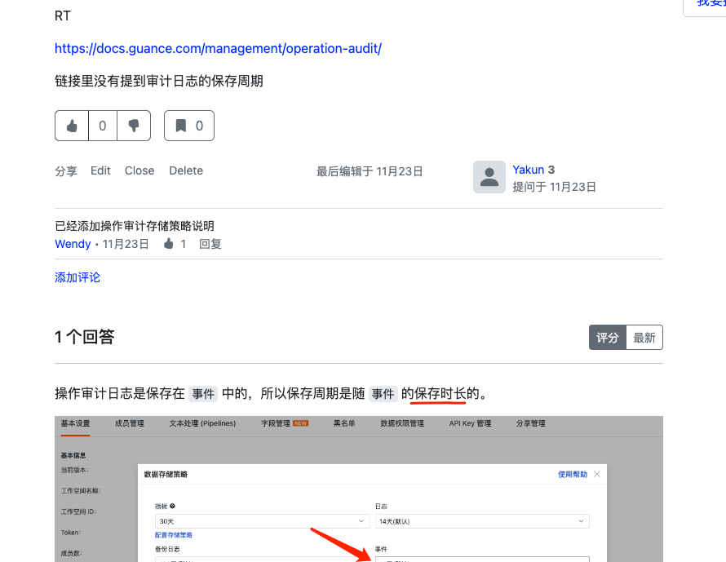726x562 pixels.
Task: Click the bookmark count number
Action: [x=199, y=126]
